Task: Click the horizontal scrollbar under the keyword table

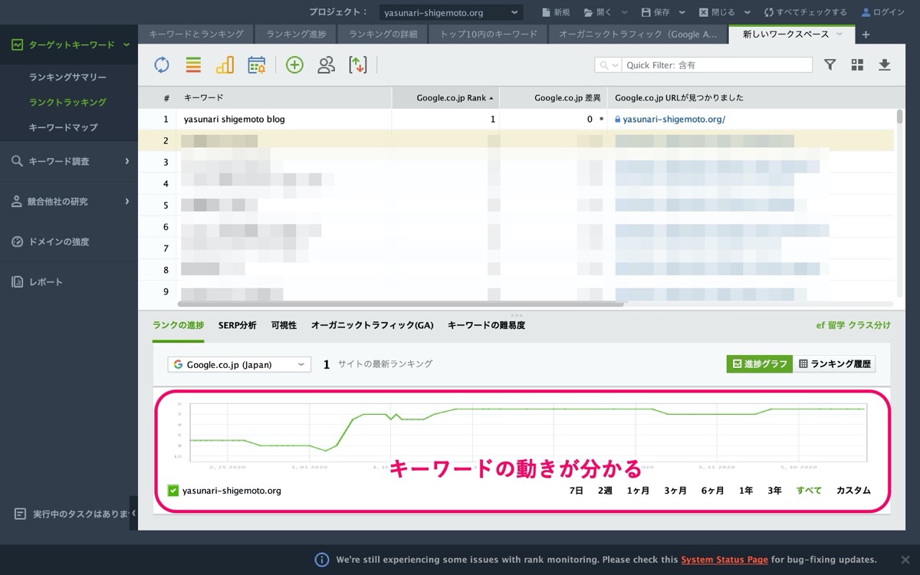Action: pos(400,304)
